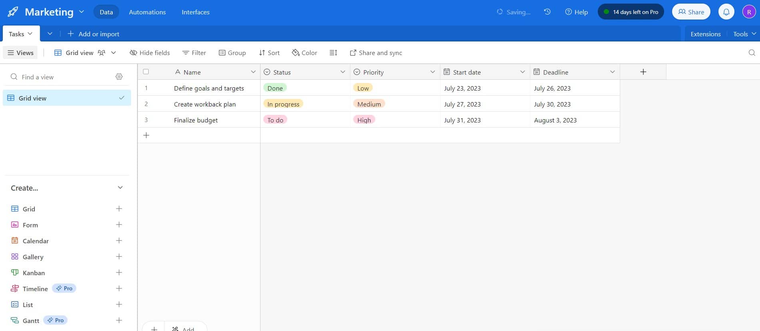Open the base history clock icon

(547, 12)
